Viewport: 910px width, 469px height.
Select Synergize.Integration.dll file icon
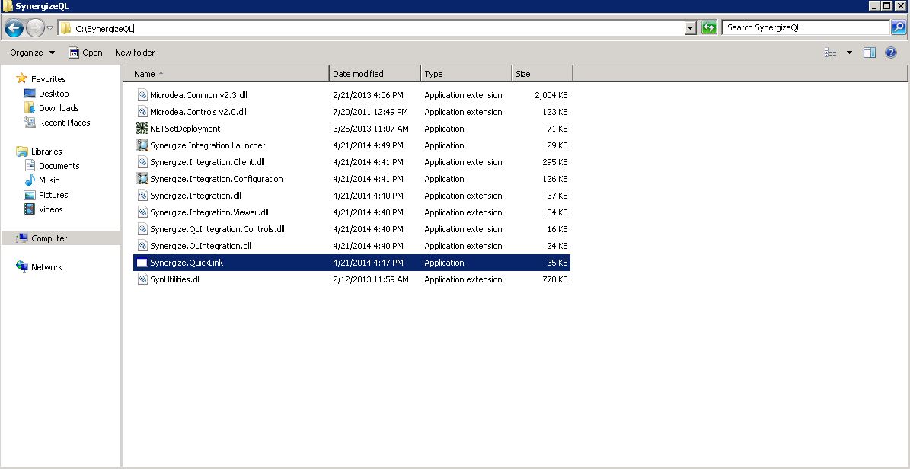(142, 196)
